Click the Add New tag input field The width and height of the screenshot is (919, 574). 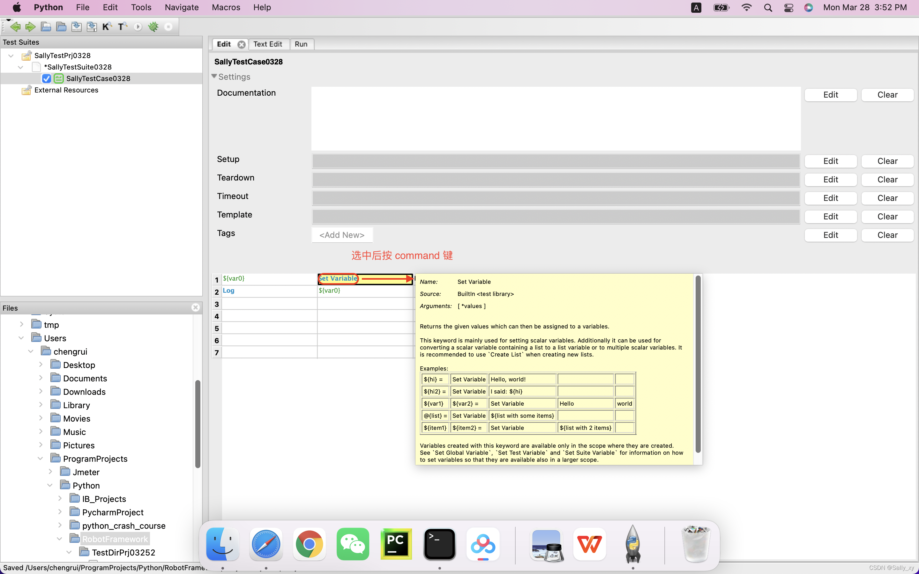(341, 234)
